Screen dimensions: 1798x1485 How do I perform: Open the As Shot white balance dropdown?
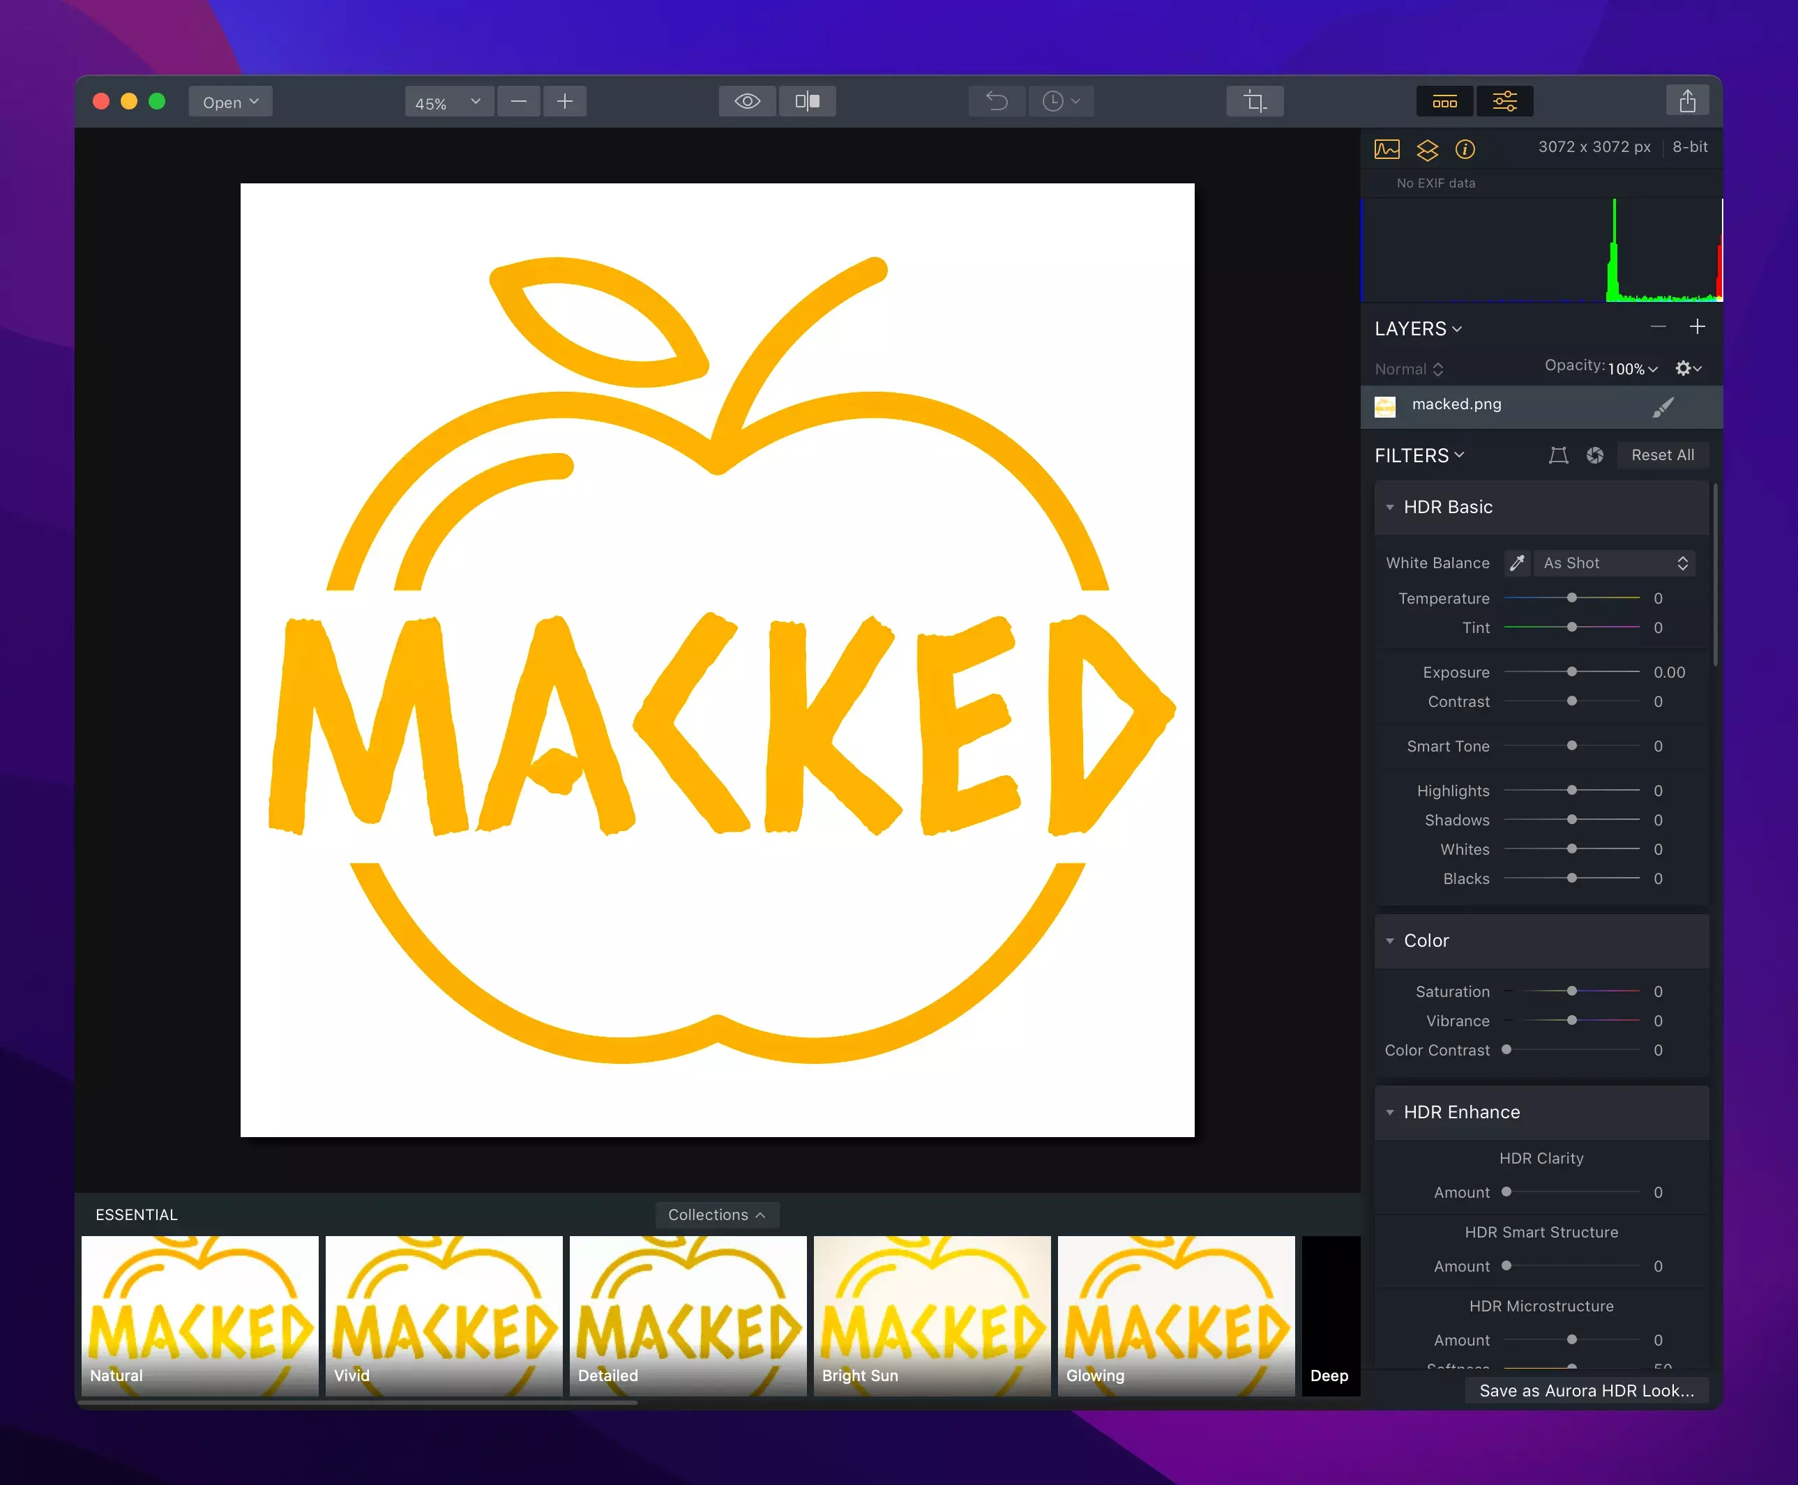pos(1613,563)
